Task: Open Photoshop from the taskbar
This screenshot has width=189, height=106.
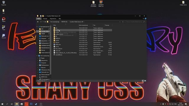Action: point(31,104)
